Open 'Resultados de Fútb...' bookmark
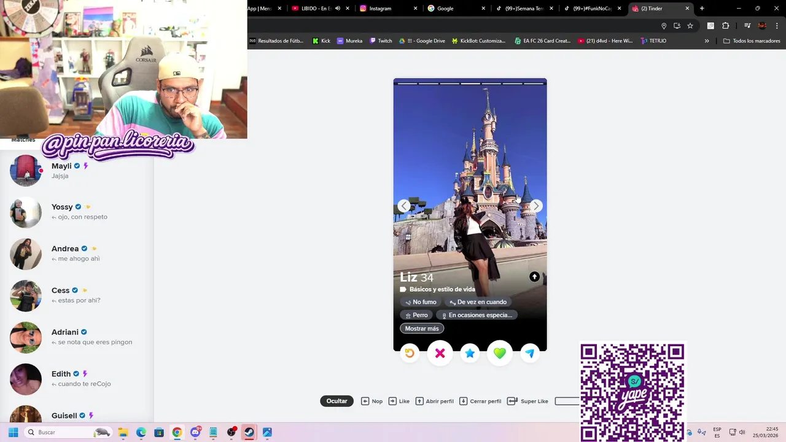 (276, 41)
